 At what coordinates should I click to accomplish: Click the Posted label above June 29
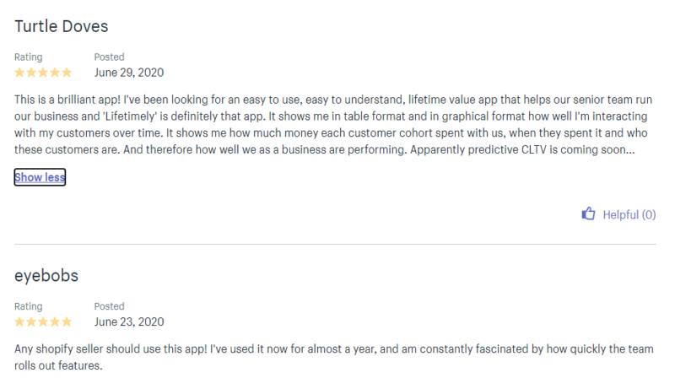(x=110, y=57)
